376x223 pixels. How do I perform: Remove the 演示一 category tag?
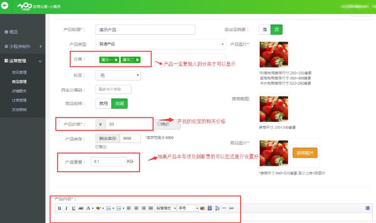(x=116, y=60)
